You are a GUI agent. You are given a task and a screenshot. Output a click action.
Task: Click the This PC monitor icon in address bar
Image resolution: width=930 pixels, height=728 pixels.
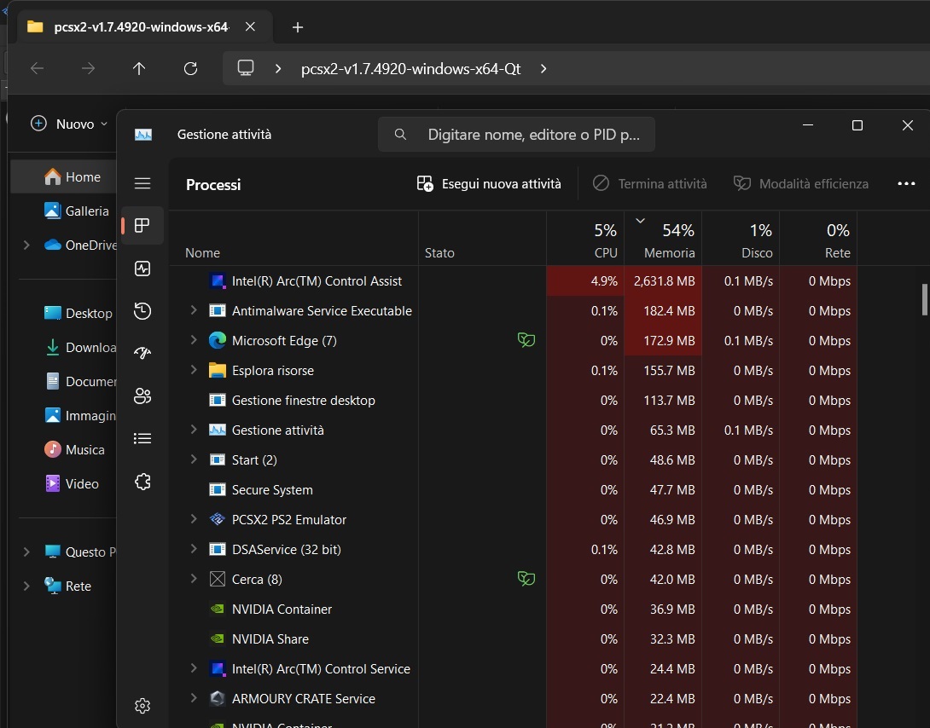point(246,68)
